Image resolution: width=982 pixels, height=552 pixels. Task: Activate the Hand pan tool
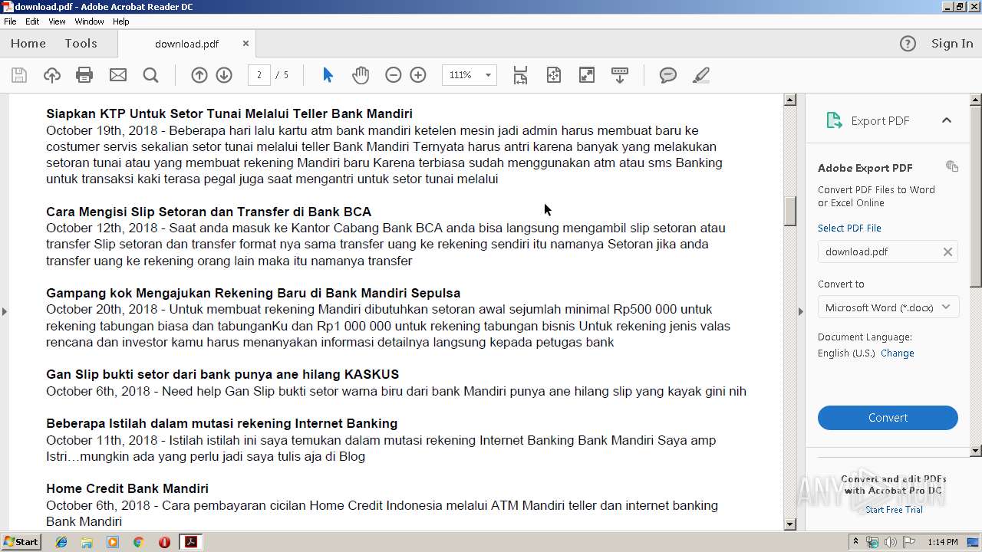[x=361, y=75]
